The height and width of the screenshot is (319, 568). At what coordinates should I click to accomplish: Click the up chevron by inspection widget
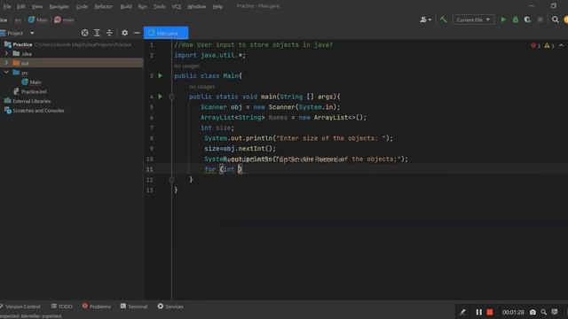click(x=561, y=45)
